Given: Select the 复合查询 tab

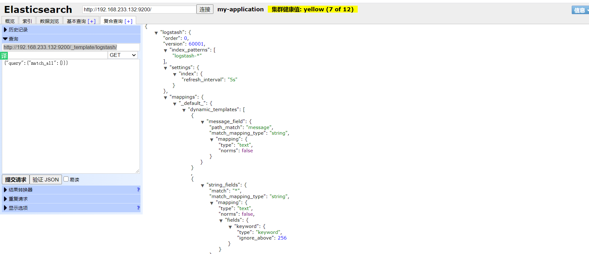Looking at the screenshot, I should click(x=113, y=21).
